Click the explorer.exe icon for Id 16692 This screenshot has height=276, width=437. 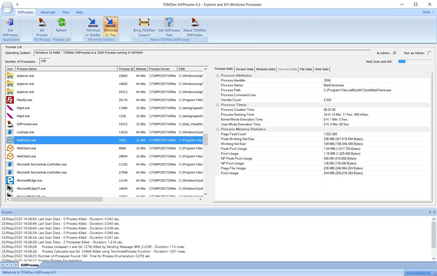pos(10,84)
